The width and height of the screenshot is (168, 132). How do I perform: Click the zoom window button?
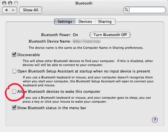[16, 3]
